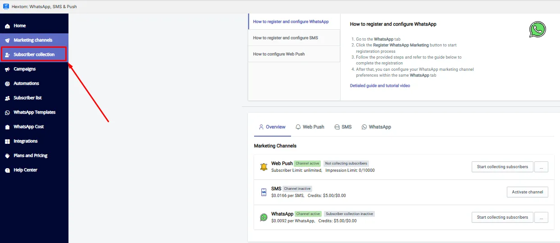Click Start collecting subscribers for WhatsApp
This screenshot has height=243, width=560.
click(502, 217)
